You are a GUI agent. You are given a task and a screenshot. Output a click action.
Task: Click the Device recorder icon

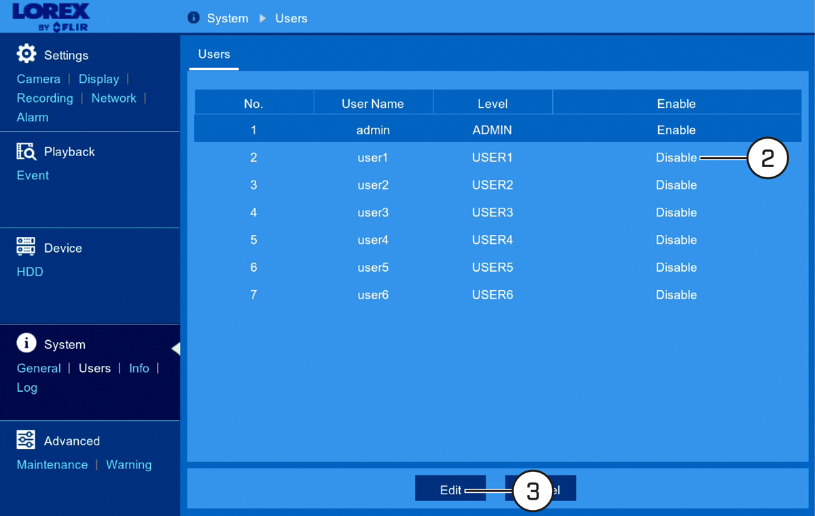26,246
